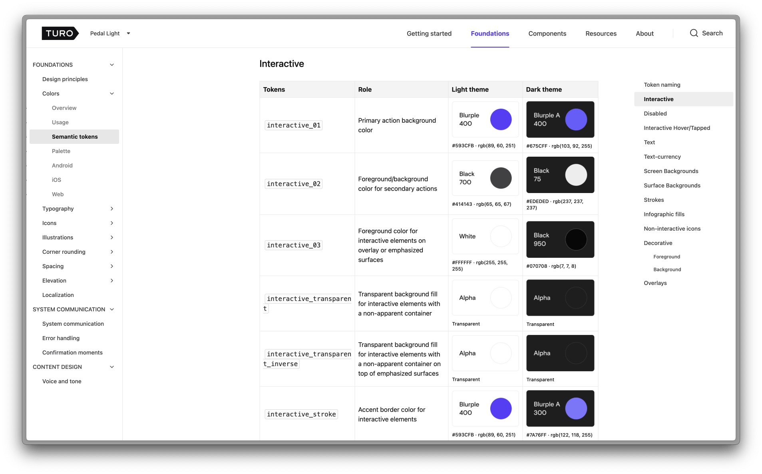762x474 pixels.
Task: Open the Resources tab
Action: 601,34
